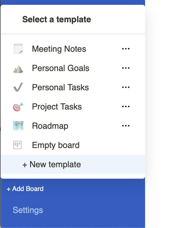Select the Personal Goals template
Image resolution: width=183 pixels, height=228 pixels.
point(60,68)
